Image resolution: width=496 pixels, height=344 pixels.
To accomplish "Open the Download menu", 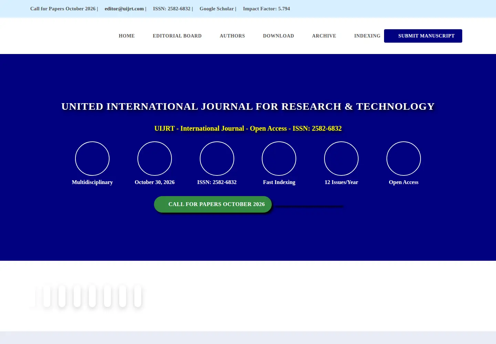I will [278, 36].
